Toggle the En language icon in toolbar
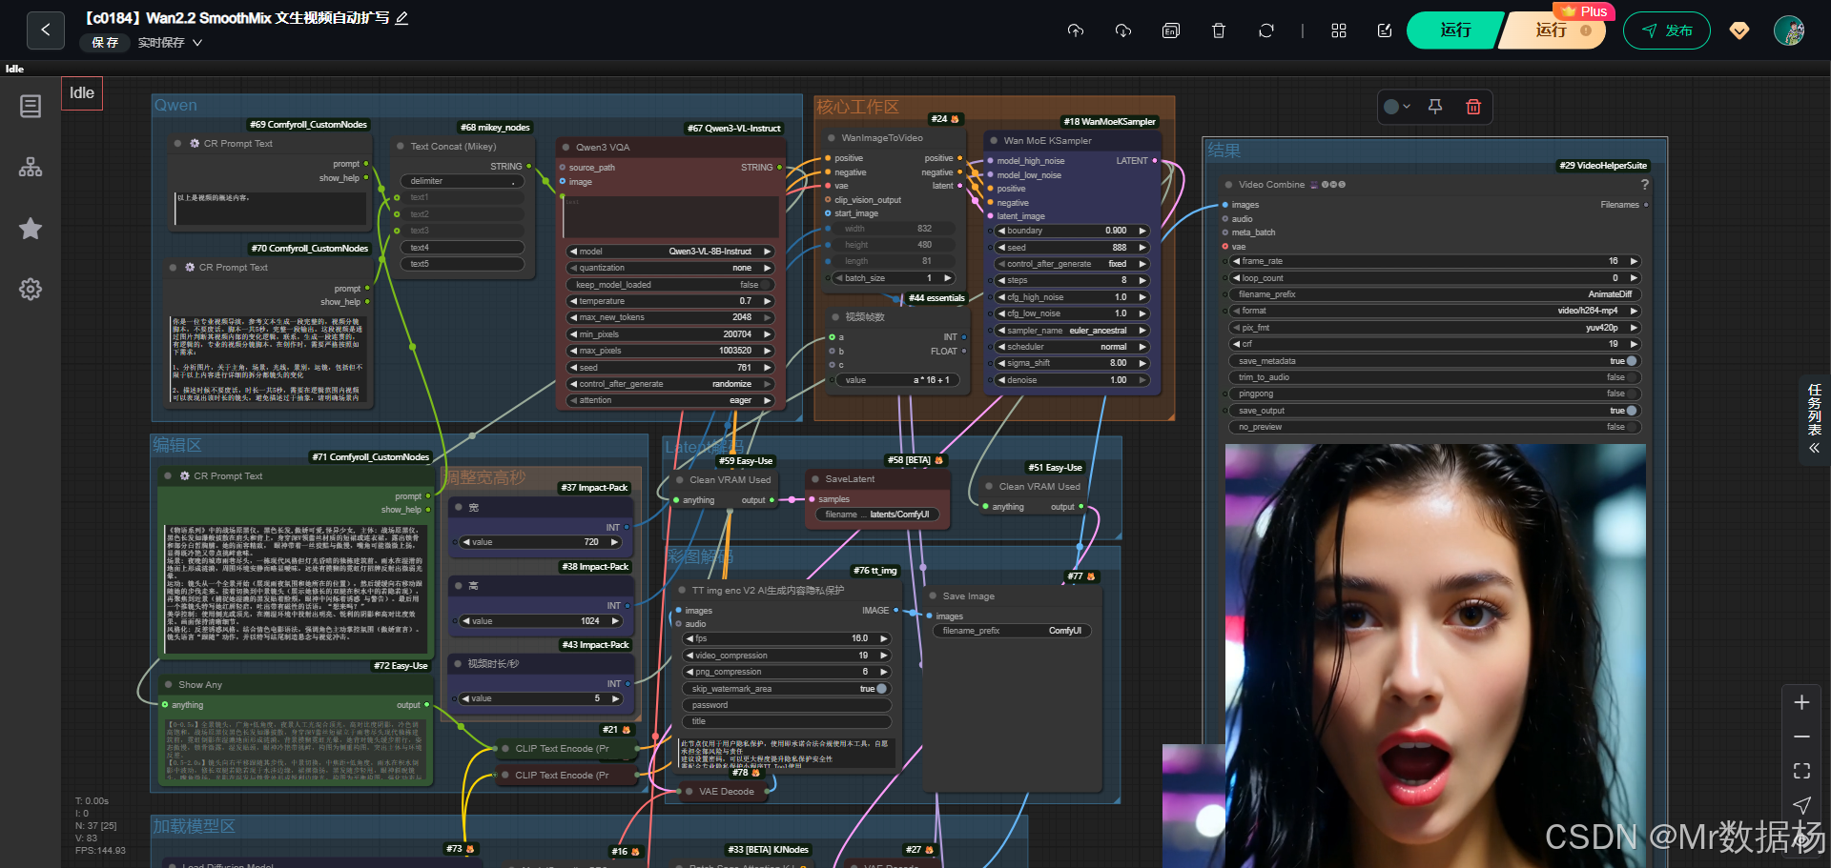 click(x=1171, y=30)
